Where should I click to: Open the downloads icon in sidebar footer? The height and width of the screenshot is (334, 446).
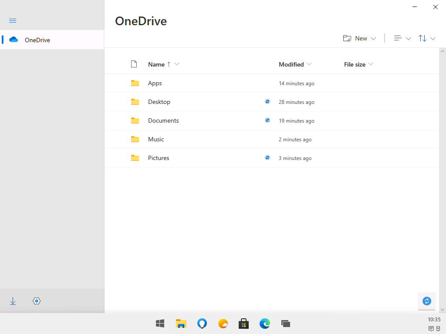coord(13,301)
